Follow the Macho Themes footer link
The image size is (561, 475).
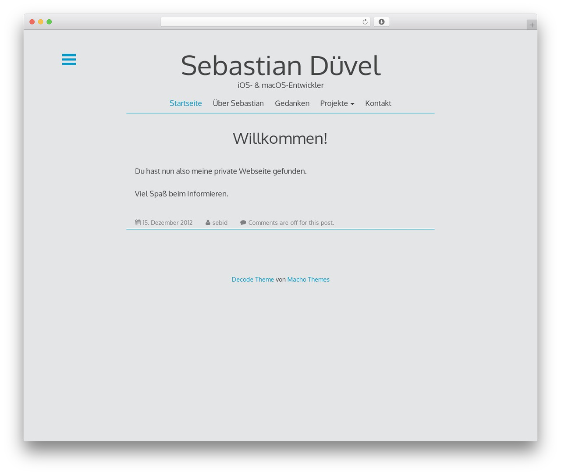point(309,280)
